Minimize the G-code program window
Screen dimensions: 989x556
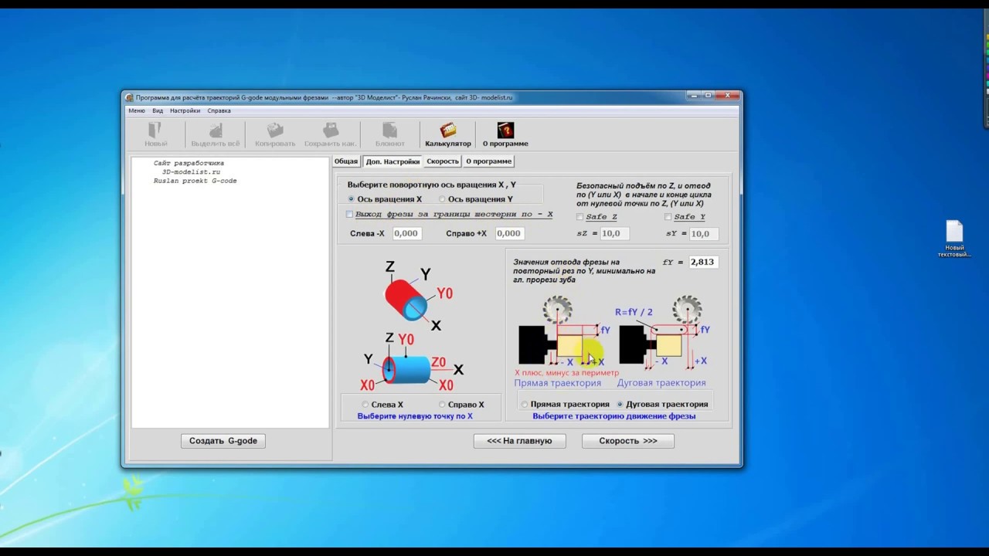[x=692, y=96]
